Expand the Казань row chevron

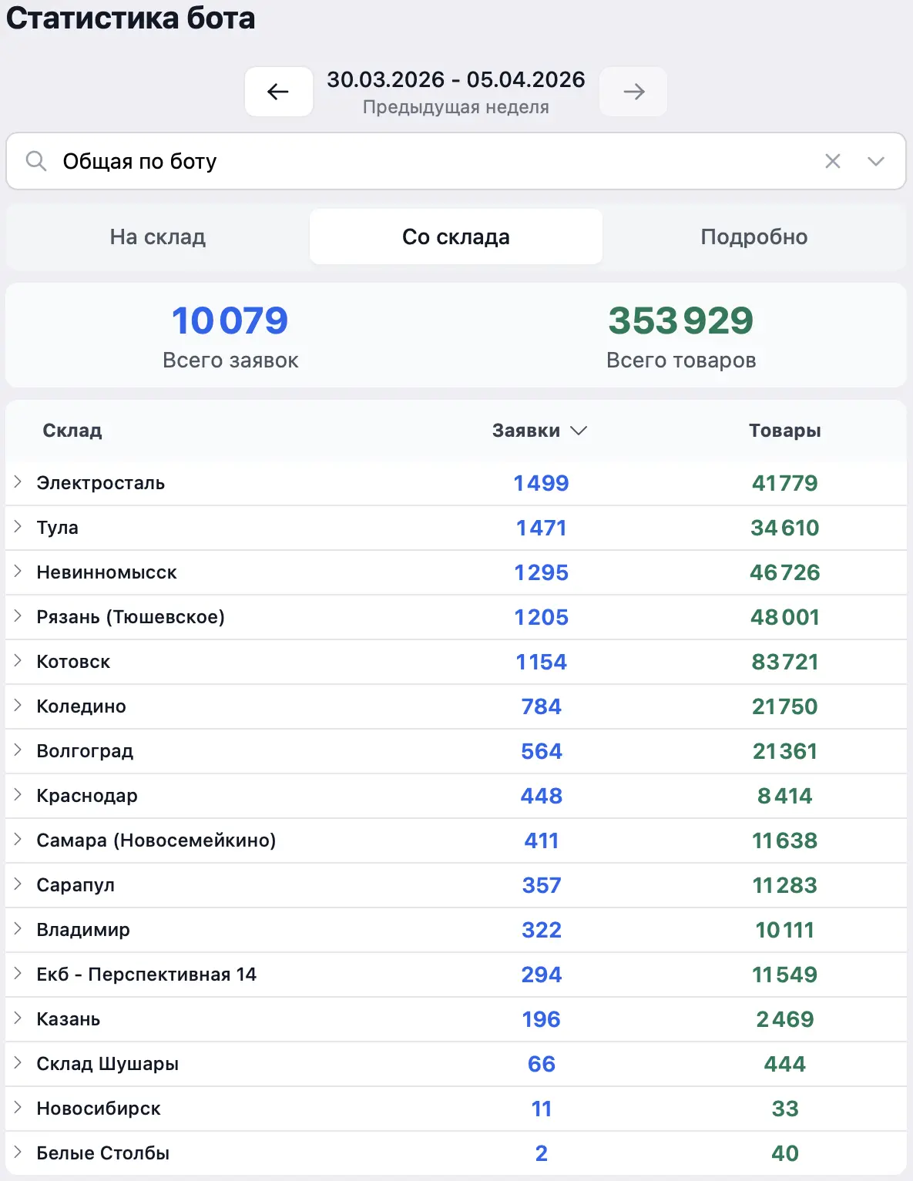tap(18, 1018)
